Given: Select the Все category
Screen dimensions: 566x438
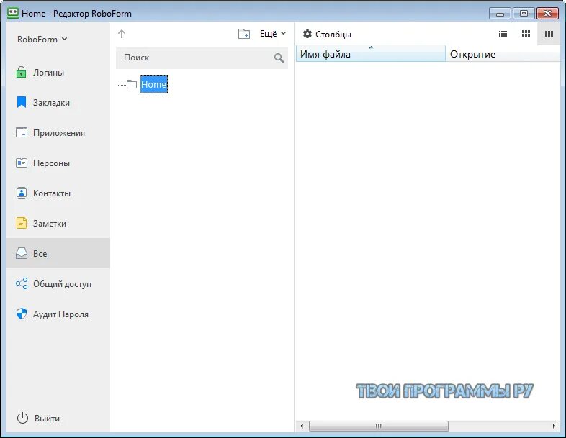Looking at the screenshot, I should pyautogui.click(x=58, y=253).
